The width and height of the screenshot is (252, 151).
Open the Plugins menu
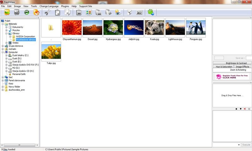coord(65,6)
